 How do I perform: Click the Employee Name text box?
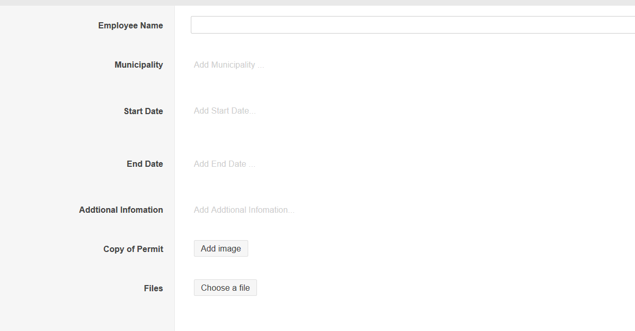point(413,25)
